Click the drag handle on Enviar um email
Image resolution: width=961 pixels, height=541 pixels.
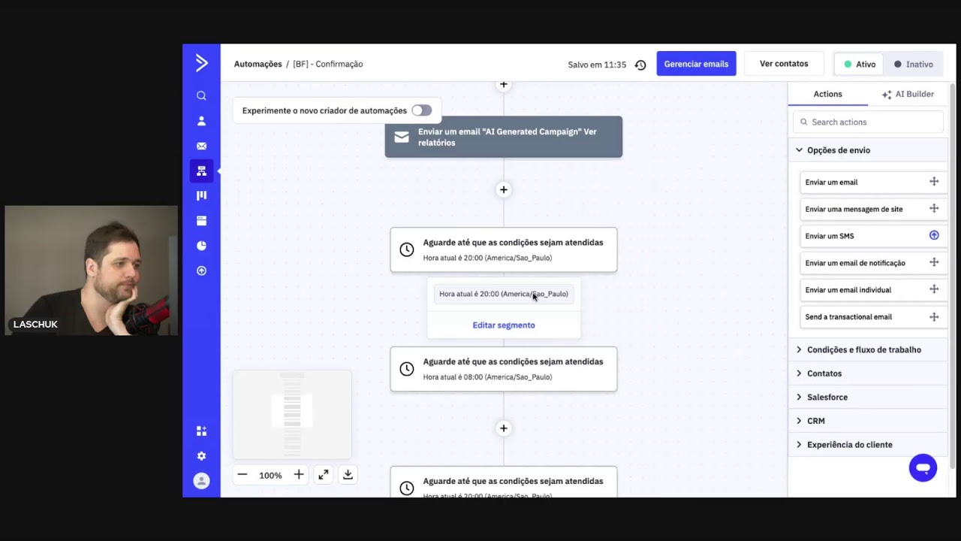pyautogui.click(x=934, y=182)
